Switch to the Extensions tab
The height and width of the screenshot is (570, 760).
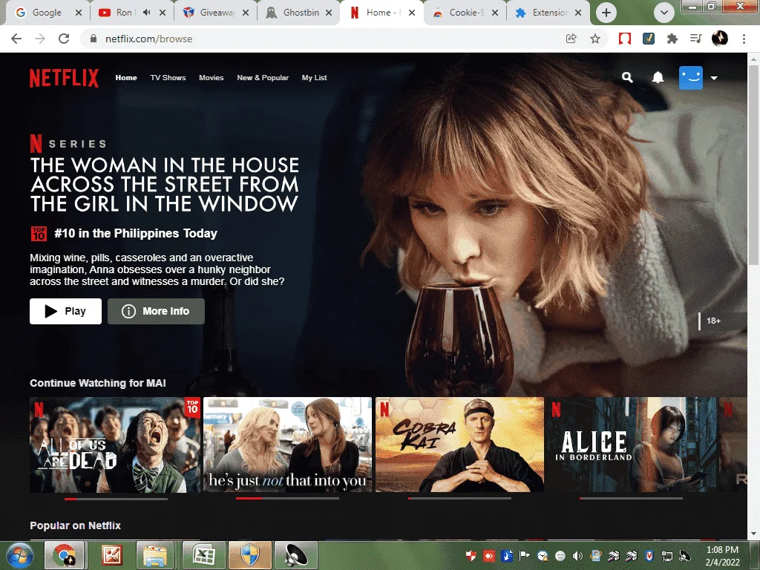pos(546,13)
